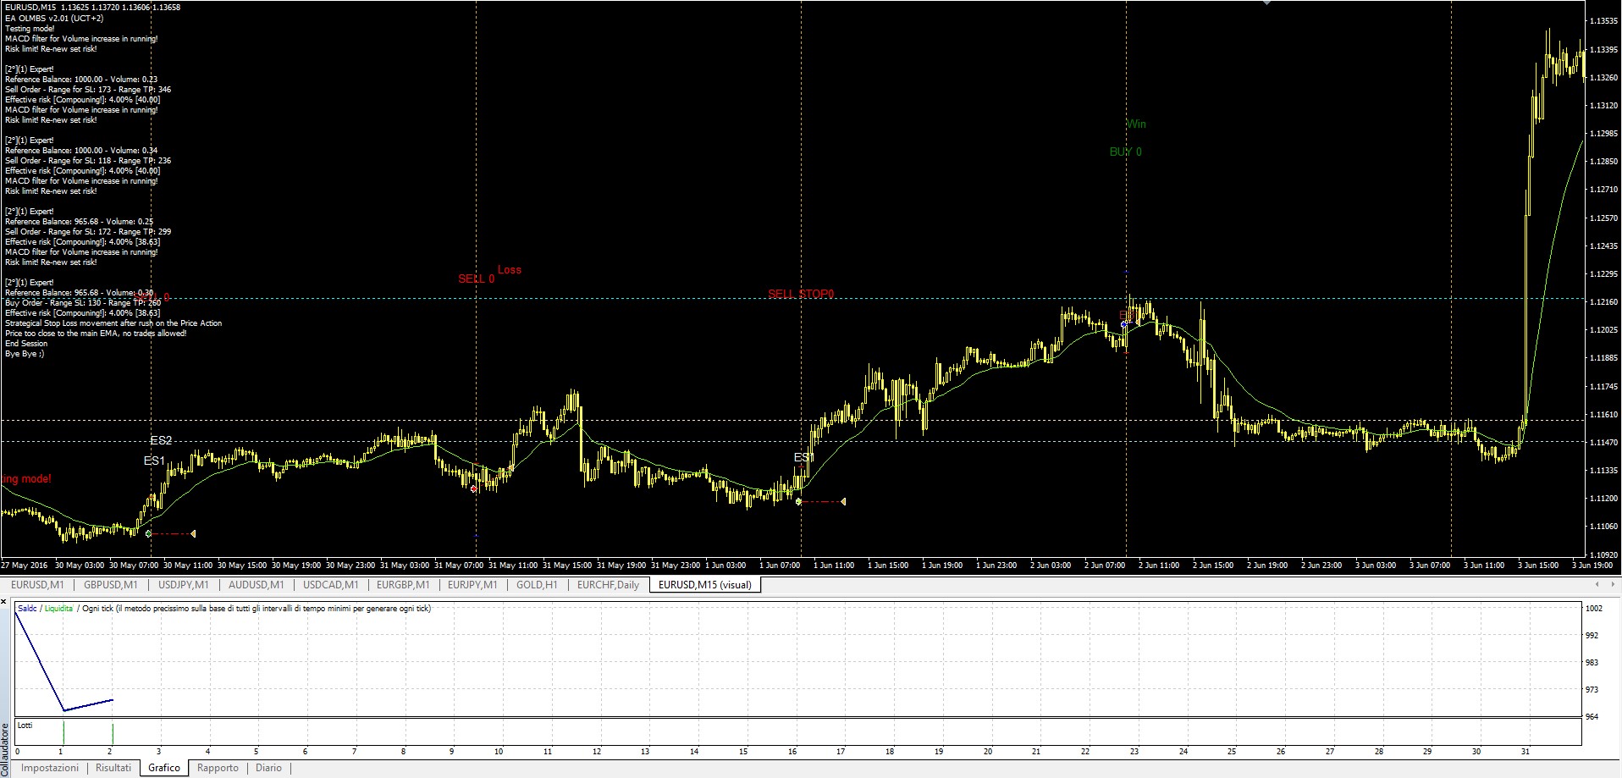Click the ES2 chart label
Viewport: 1622px width, 778px height.
[x=161, y=440]
